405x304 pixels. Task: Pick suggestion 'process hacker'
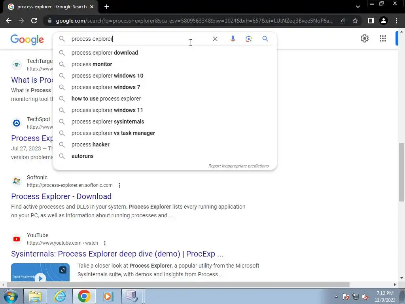pos(165,144)
